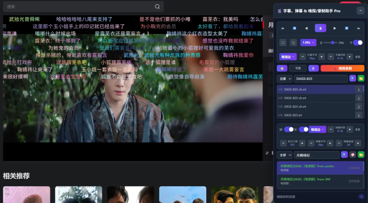Click 选择剧集 on the youku result
368x203 pixels.
coord(354,168)
